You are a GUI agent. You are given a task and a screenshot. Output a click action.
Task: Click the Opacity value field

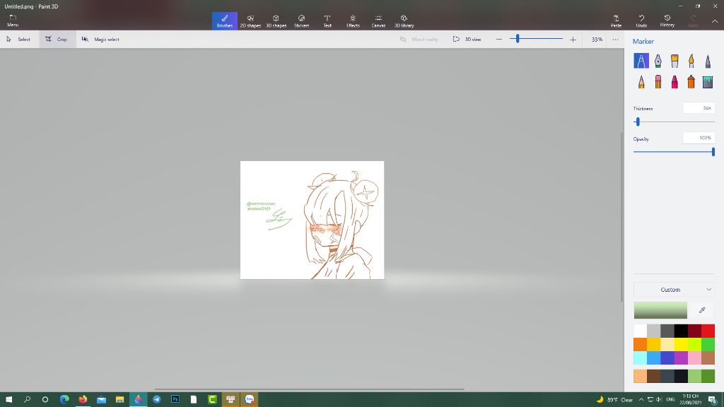point(699,138)
